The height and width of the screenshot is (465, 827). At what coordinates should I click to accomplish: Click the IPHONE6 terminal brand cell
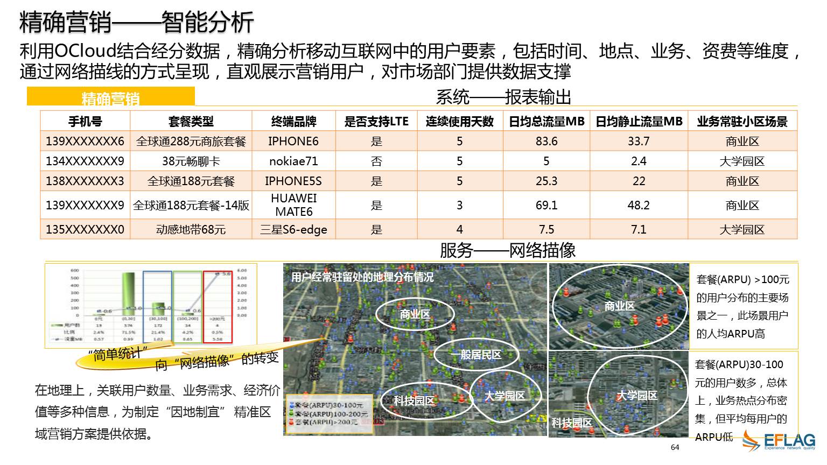294,141
